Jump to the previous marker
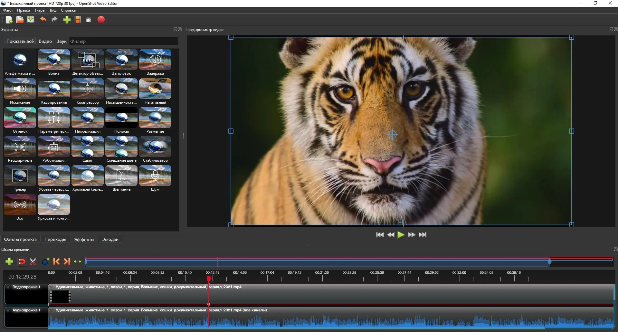Viewport: 618px width, 332px height. 56,261
